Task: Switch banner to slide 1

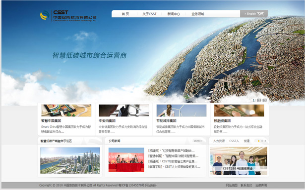Action: click(253, 100)
